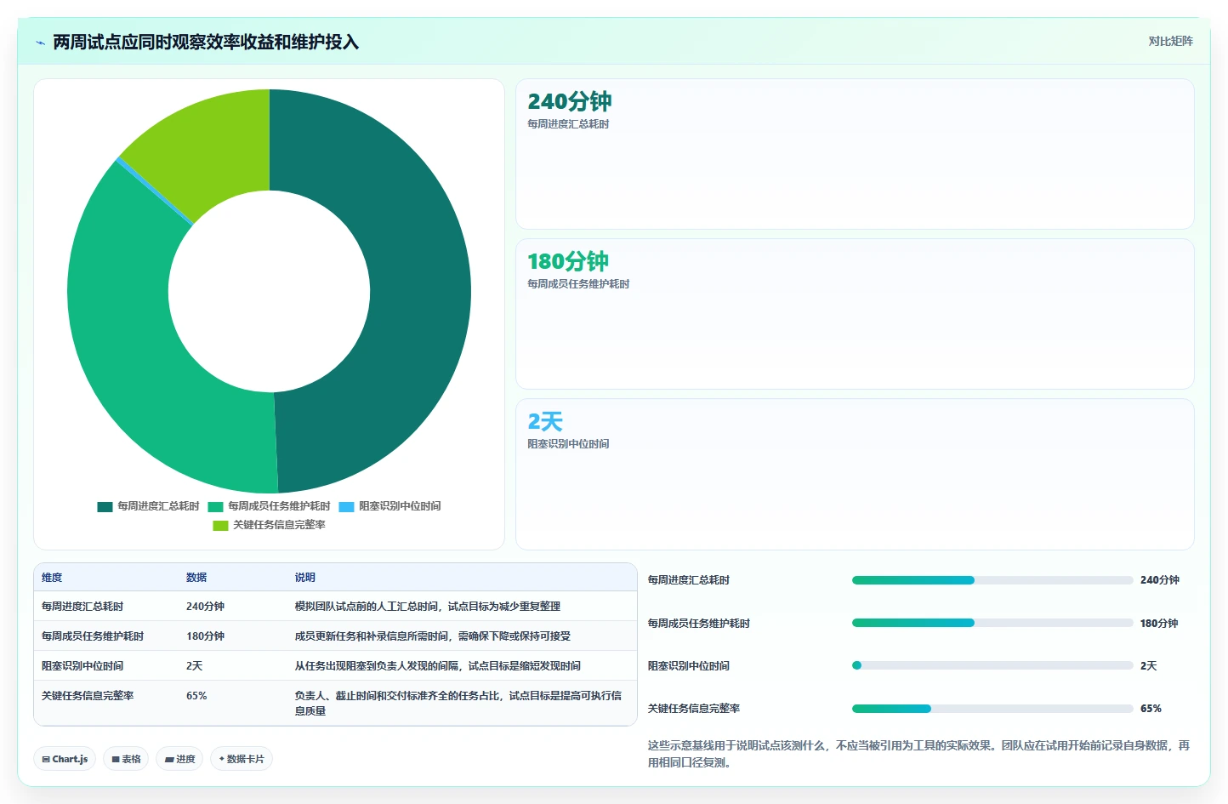Click the lightning icon beside the header title
This screenshot has width=1228, height=804.
pyautogui.click(x=40, y=43)
